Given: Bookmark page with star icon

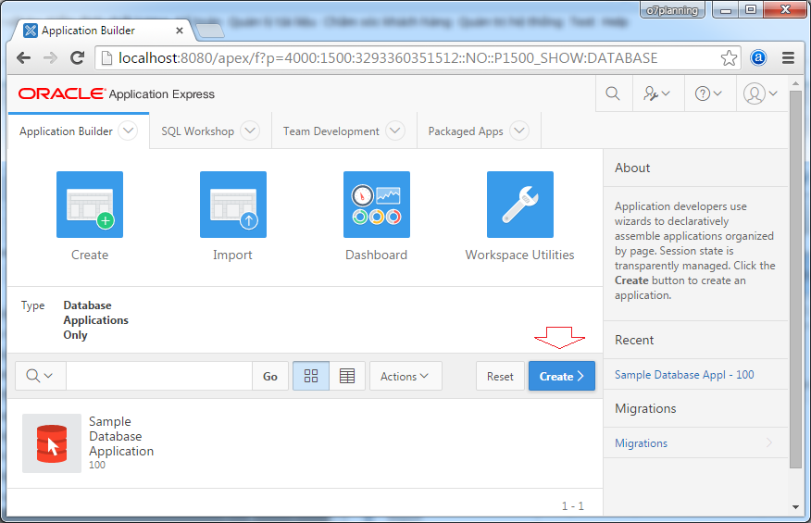Looking at the screenshot, I should click(729, 58).
